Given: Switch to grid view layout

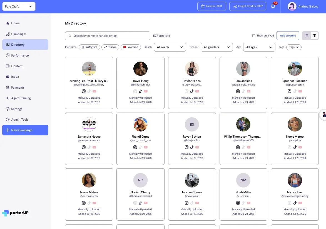Looking at the screenshot, I should pyautogui.click(x=314, y=36).
